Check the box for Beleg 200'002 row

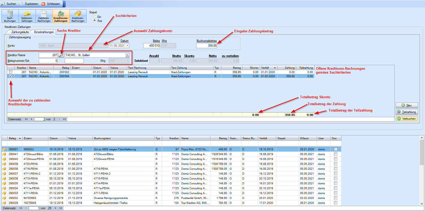point(11,72)
